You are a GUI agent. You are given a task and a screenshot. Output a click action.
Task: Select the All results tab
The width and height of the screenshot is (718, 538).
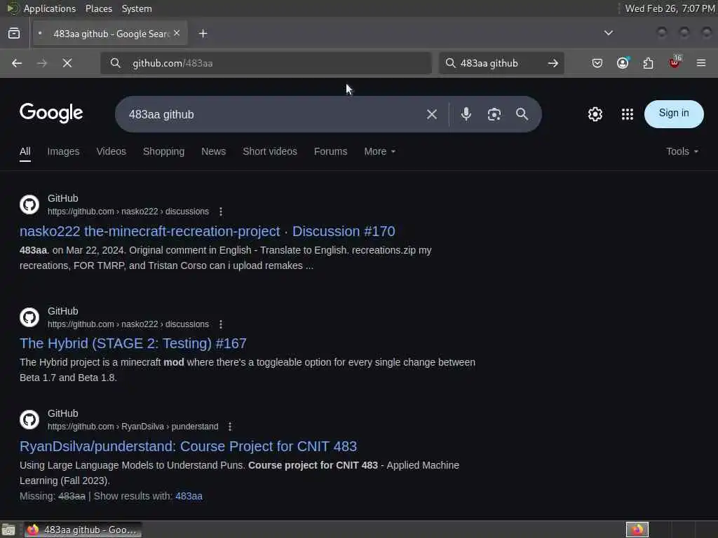(x=25, y=151)
